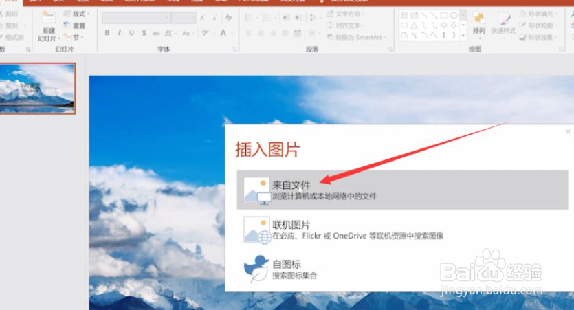Open the character spacing (AV) dropdown
Image resolution: width=574 pixels, height=310 pixels.
[170, 33]
